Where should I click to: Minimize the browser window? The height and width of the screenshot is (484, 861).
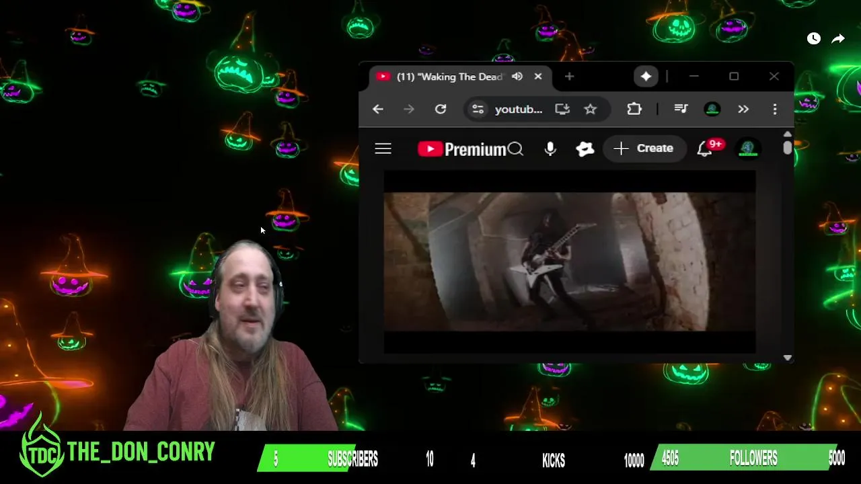[694, 77]
